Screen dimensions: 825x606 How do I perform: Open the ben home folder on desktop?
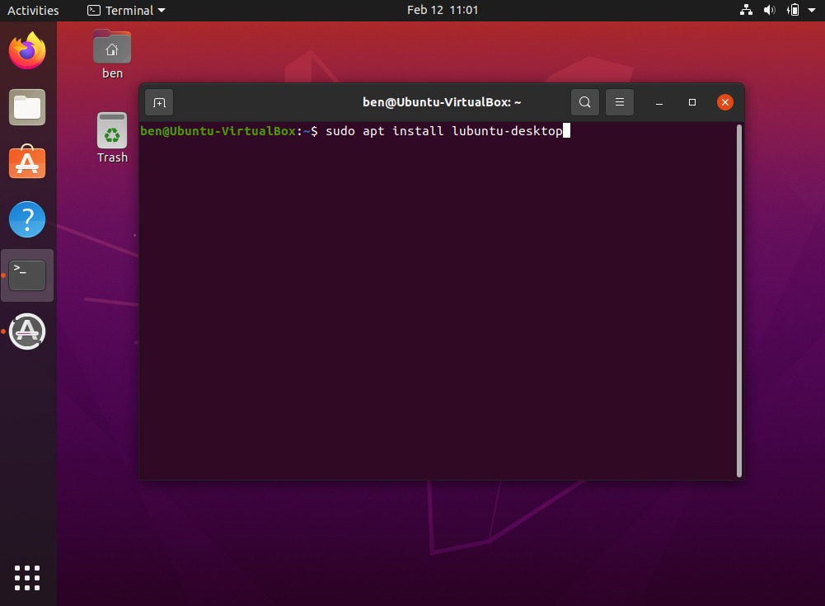coord(112,51)
